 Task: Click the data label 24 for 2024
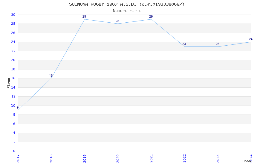pos(251,39)
